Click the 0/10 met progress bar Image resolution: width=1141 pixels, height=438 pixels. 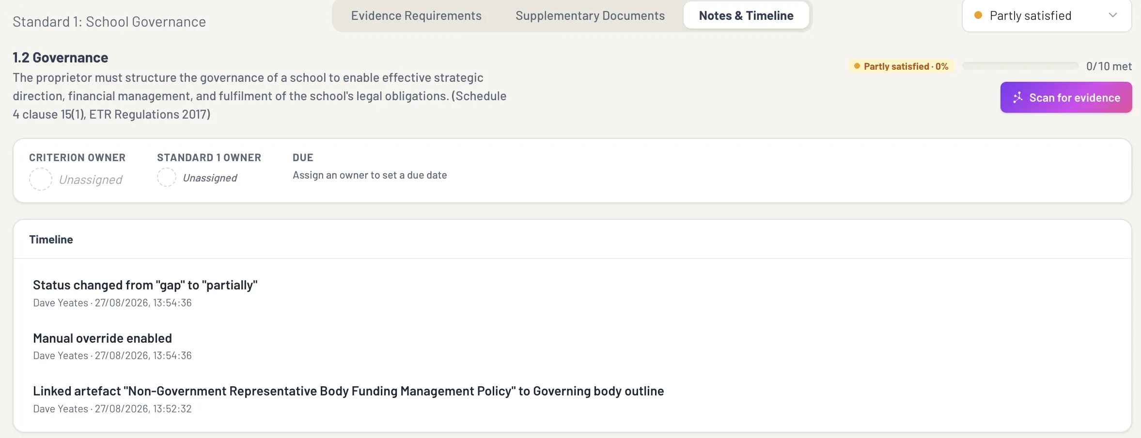[x=1020, y=66]
